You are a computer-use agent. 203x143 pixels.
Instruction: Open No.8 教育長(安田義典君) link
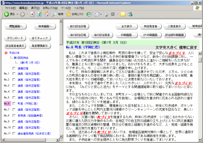[30, 116]
